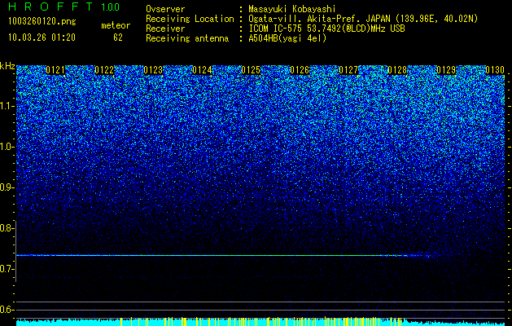Click the Receiving antenna label

point(187,38)
